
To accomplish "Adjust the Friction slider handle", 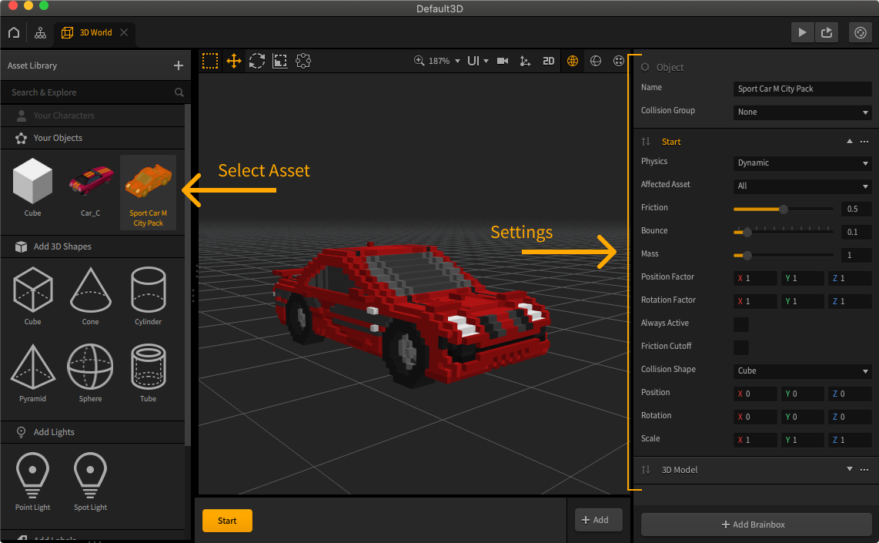I will (x=784, y=209).
